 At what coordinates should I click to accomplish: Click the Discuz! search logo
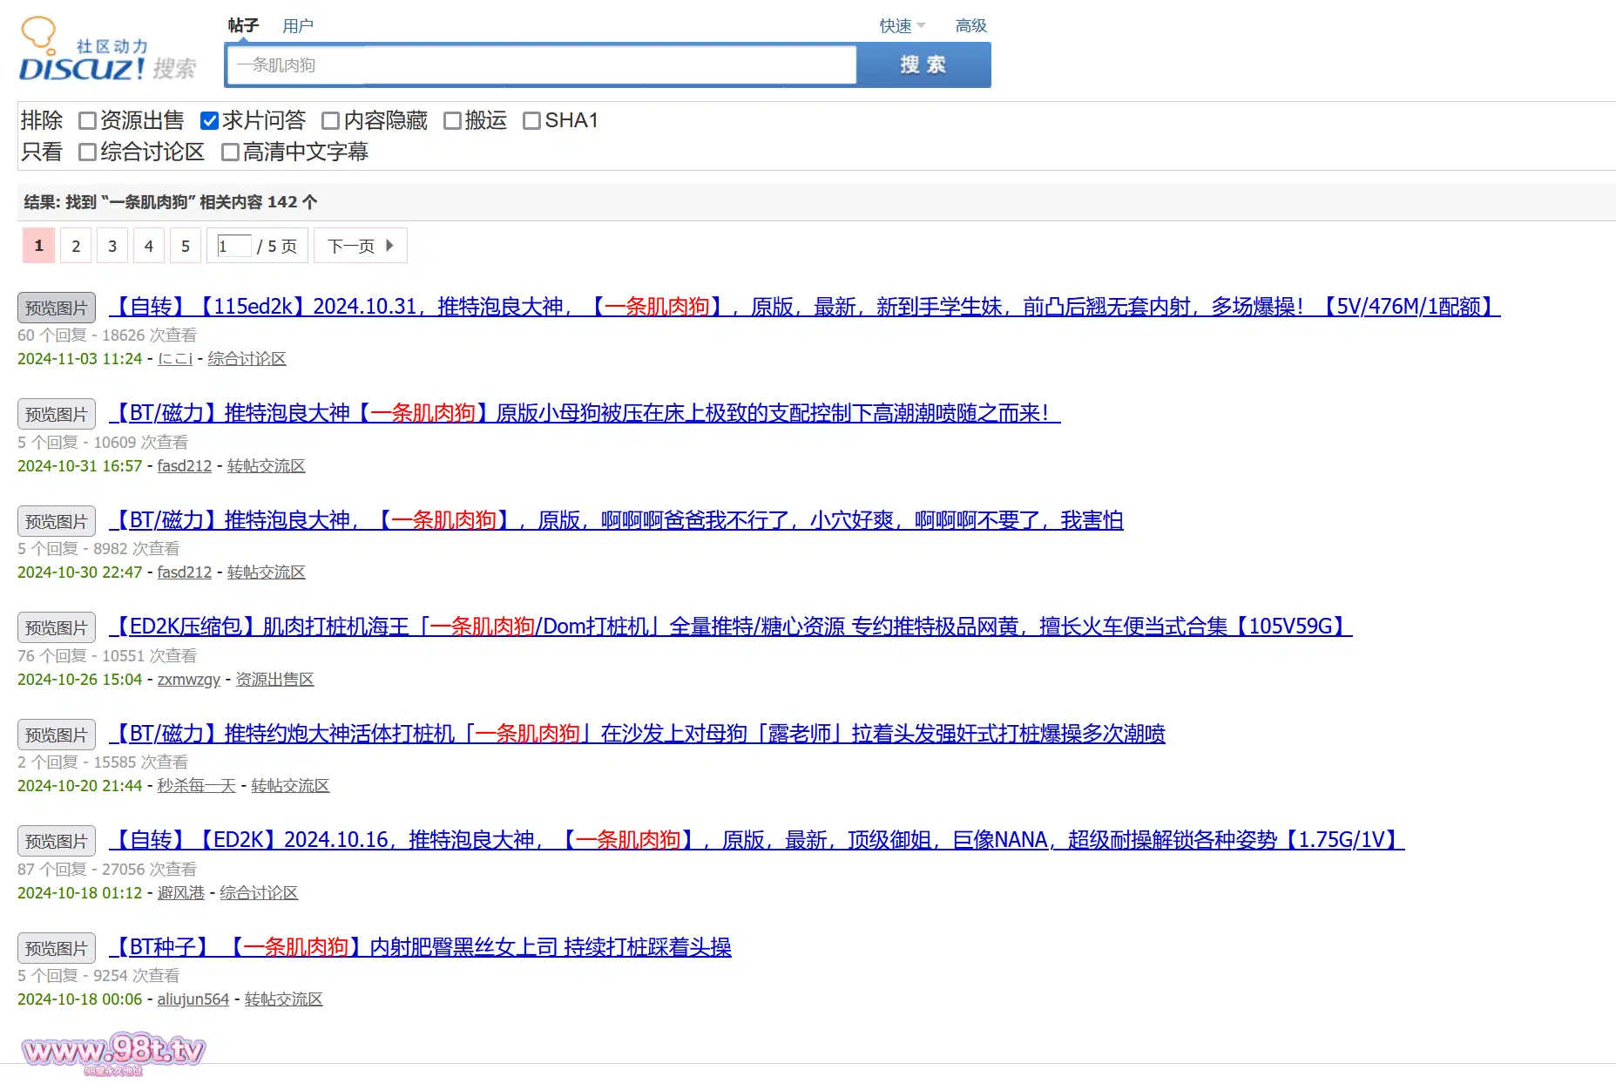[x=107, y=51]
